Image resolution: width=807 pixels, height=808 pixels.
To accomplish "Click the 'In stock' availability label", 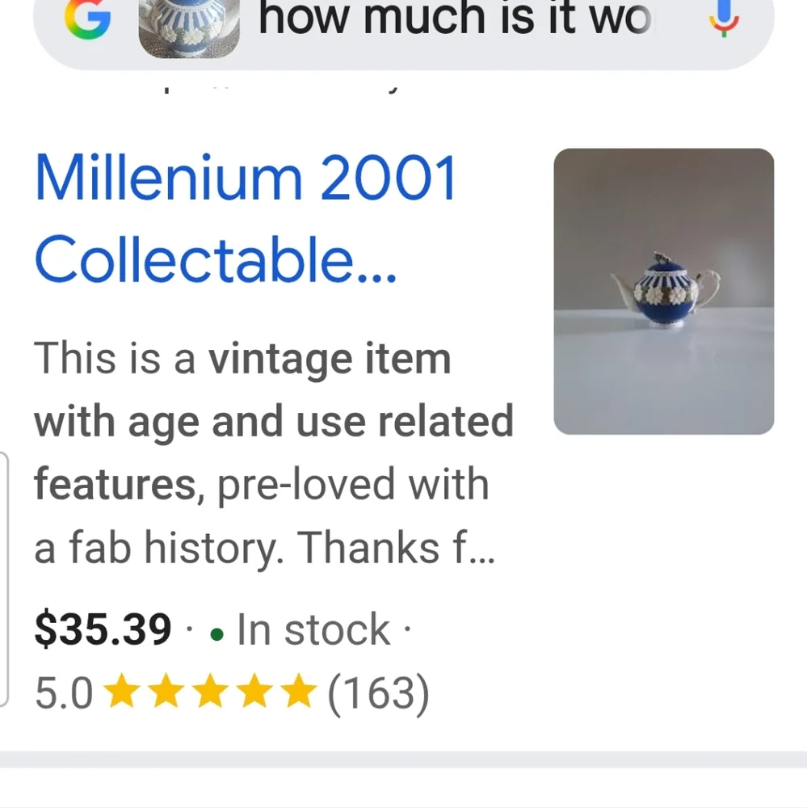I will (313, 629).
